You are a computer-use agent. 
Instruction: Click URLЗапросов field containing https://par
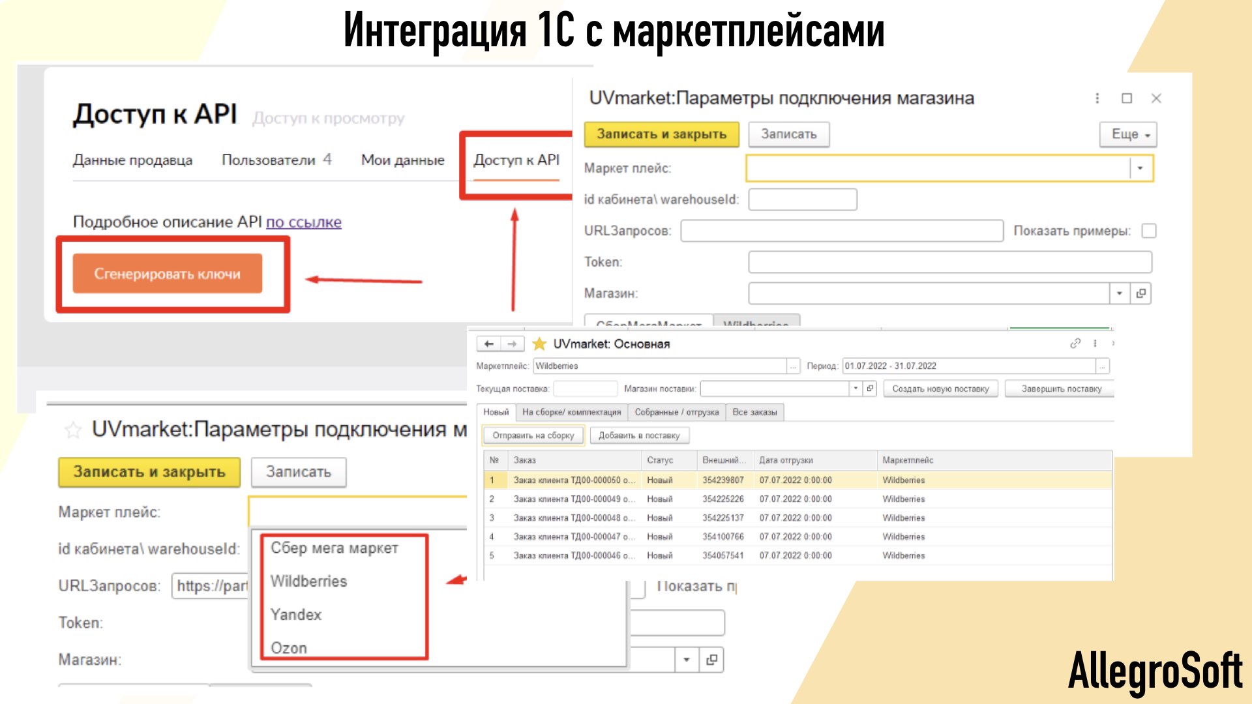click(x=210, y=585)
